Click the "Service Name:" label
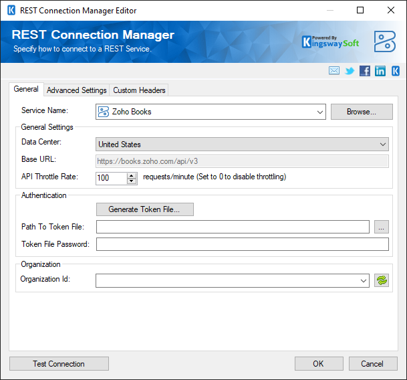407x380 pixels. (x=45, y=110)
